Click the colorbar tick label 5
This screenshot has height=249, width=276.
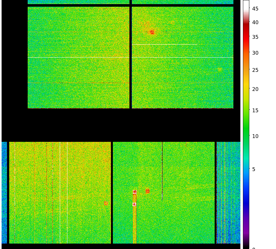click(254, 169)
